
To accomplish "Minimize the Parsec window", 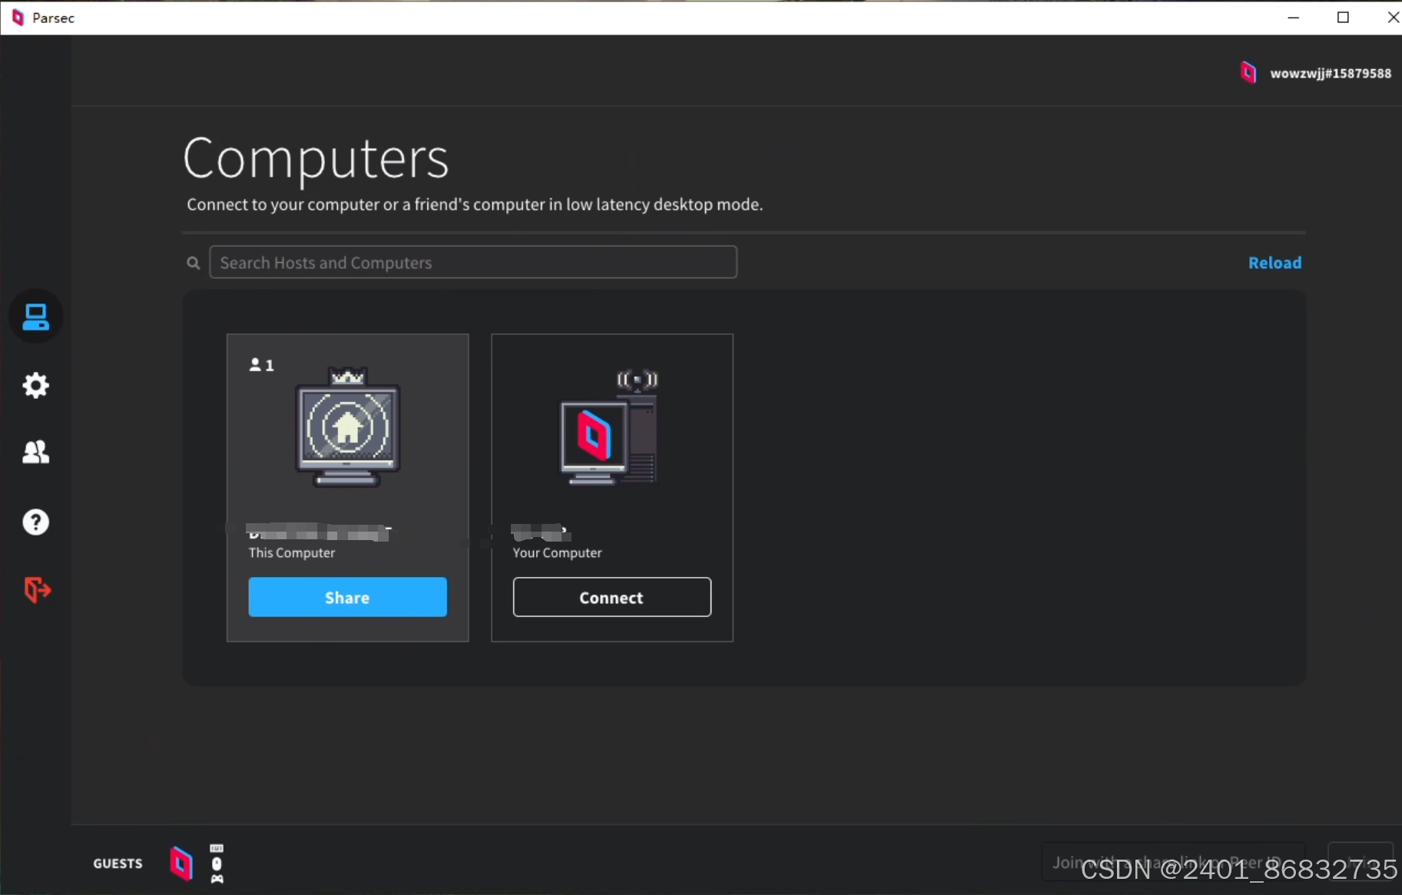I will 1294,17.
